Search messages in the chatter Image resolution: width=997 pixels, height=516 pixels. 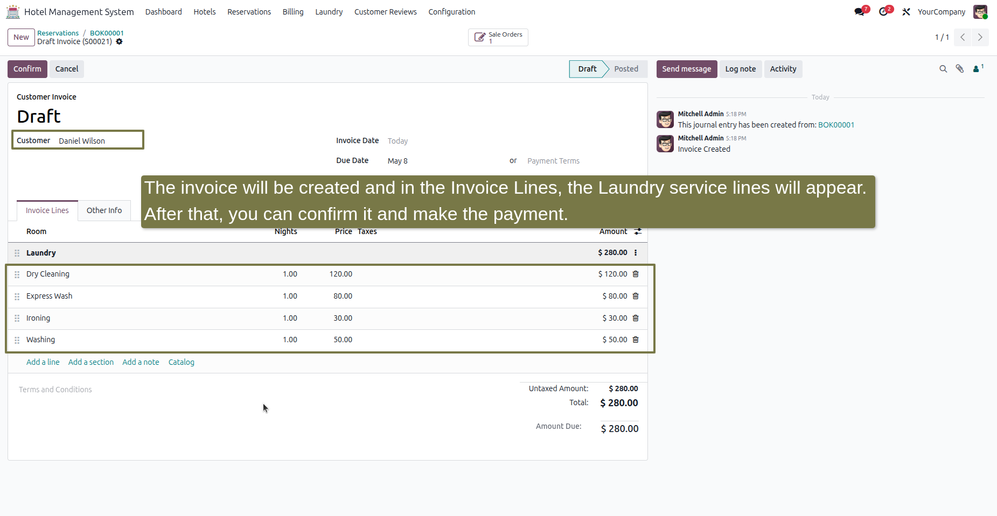(943, 69)
